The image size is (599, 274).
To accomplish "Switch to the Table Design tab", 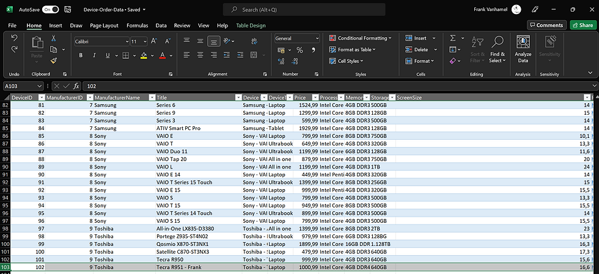I will [251, 26].
